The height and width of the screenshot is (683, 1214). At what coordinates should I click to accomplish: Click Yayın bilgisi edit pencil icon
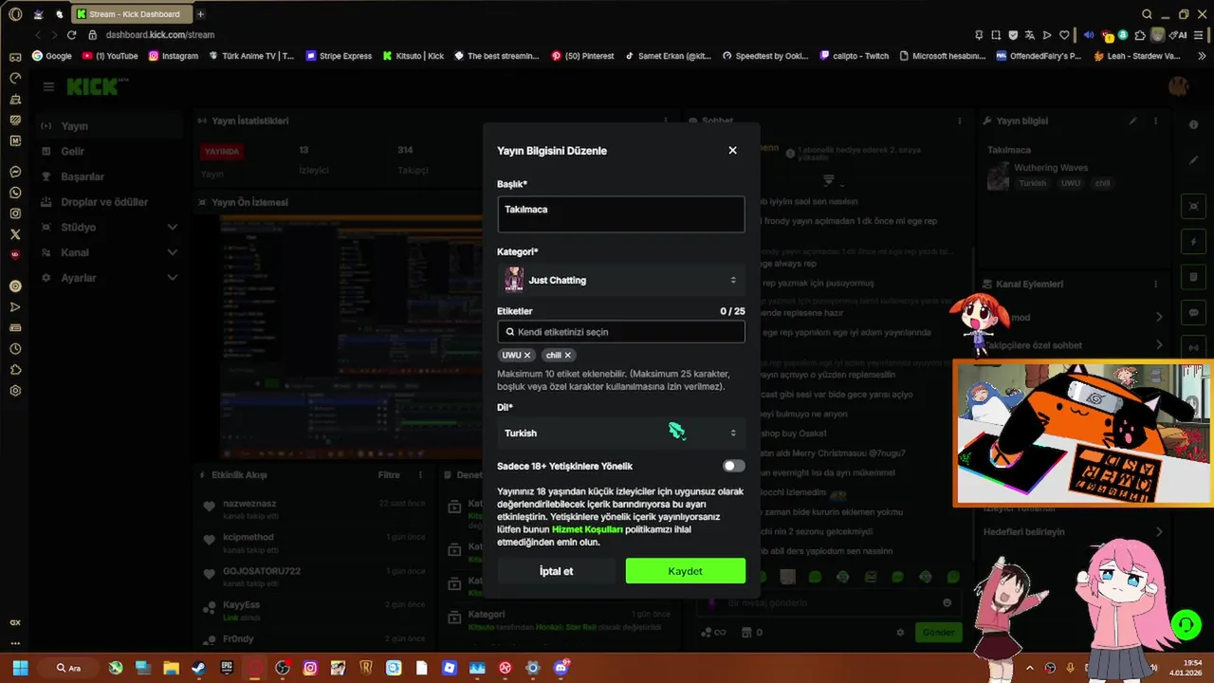(x=1132, y=121)
